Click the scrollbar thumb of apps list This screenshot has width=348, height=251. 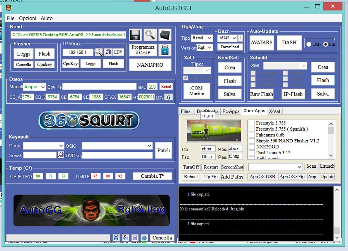pos(331,131)
